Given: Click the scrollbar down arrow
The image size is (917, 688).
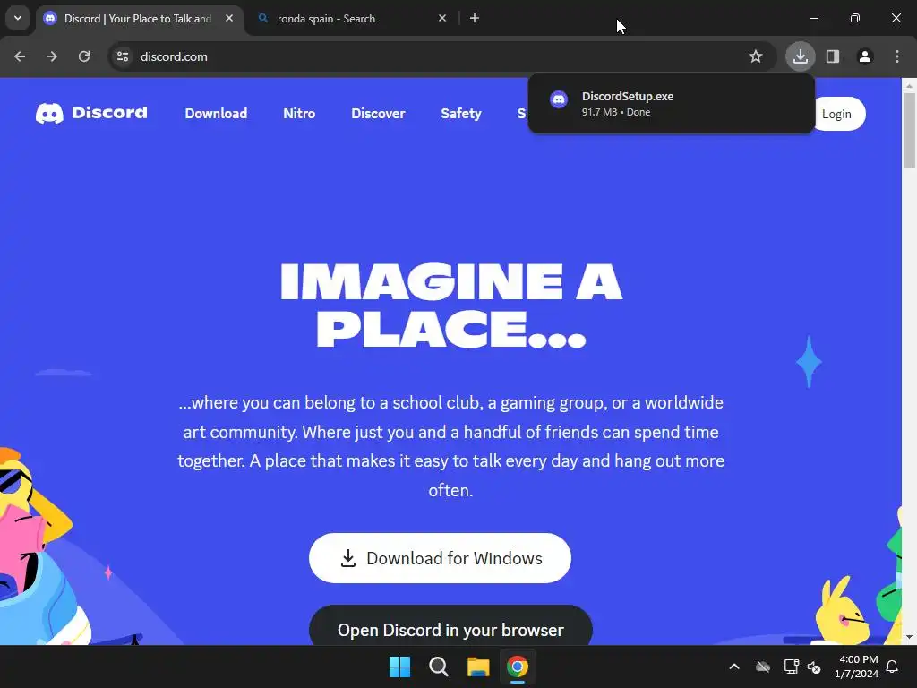Looking at the screenshot, I should coord(910,637).
